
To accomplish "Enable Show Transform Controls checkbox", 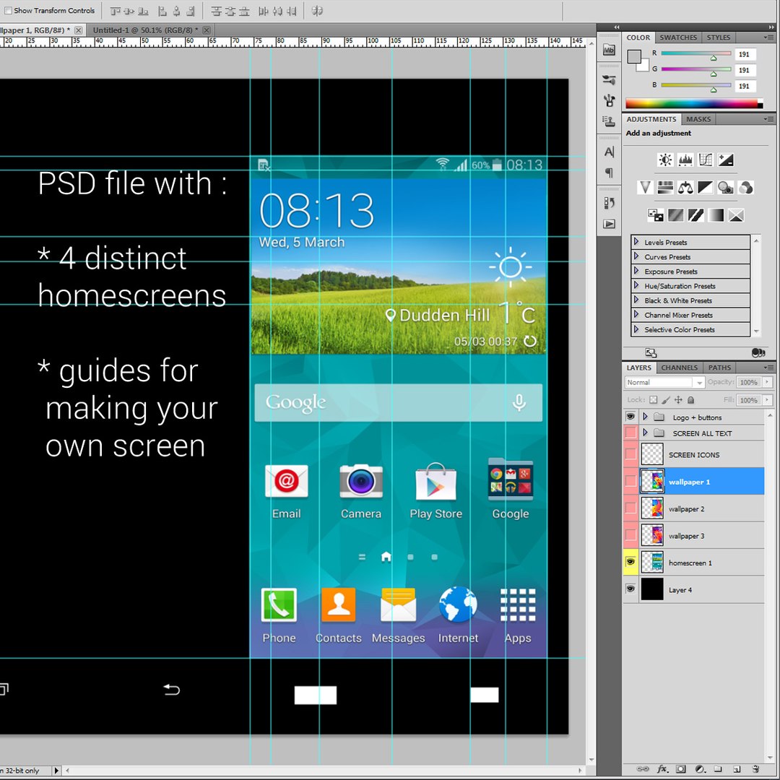I will 8,10.
